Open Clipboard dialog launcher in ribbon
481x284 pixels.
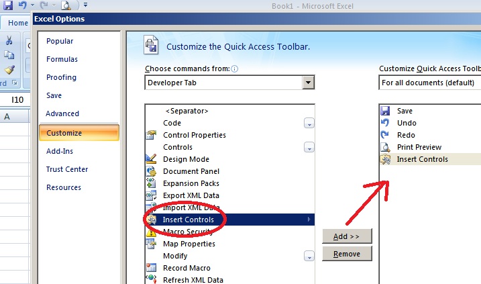14,83
